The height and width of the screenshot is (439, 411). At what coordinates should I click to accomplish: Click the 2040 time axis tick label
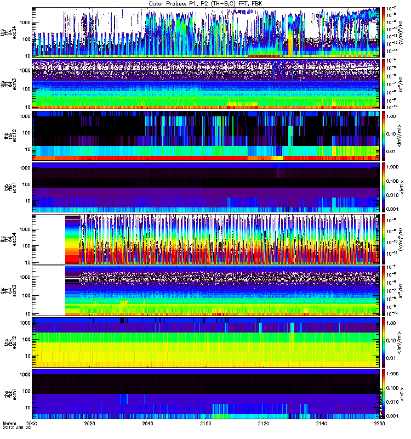click(147, 423)
